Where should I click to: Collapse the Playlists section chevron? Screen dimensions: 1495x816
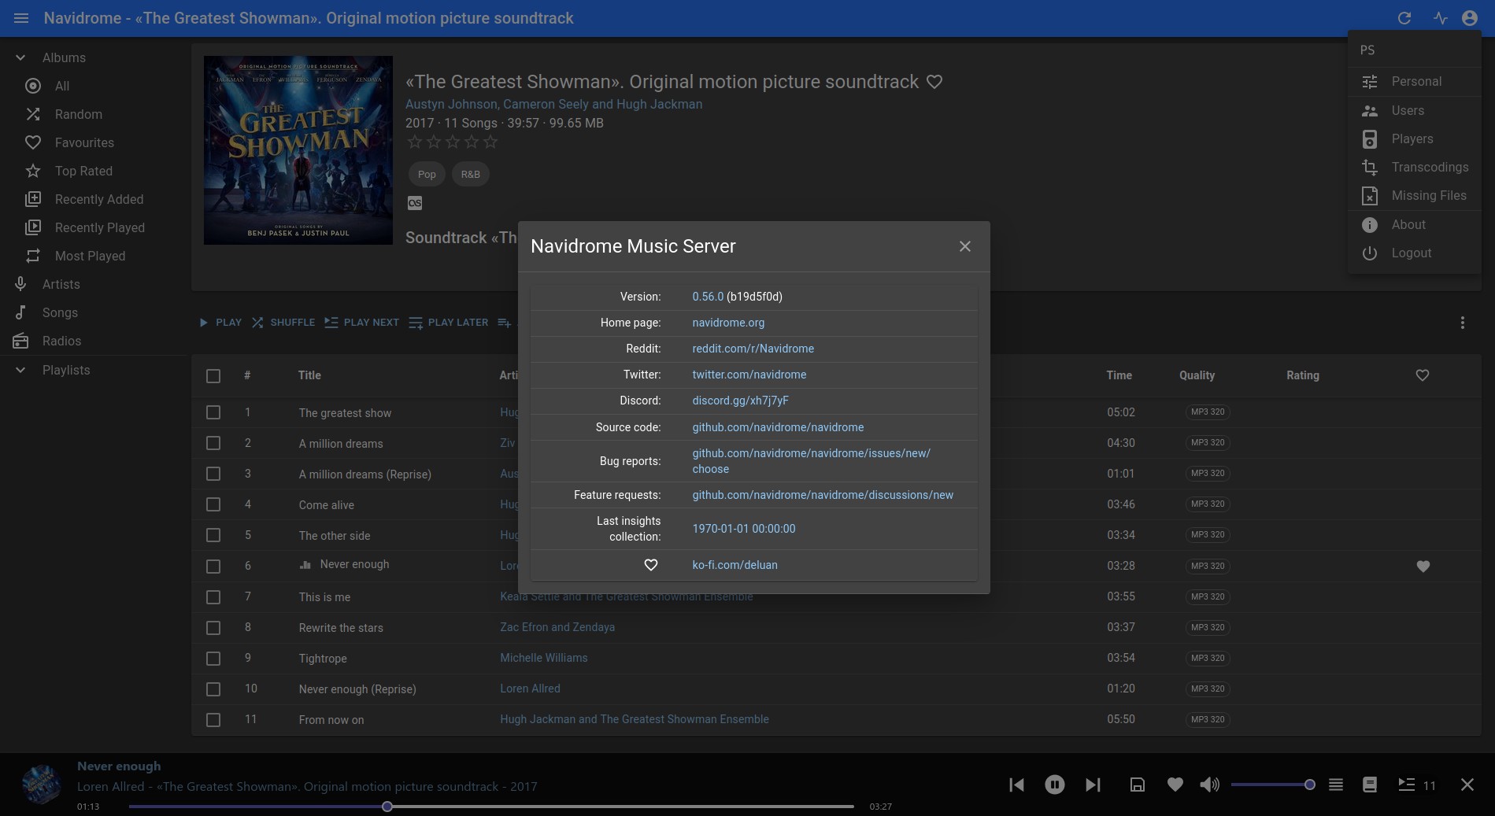(x=20, y=370)
